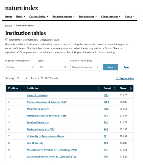The height and width of the screenshot is (165, 143).
Task: Open the Home nav item
Action: point(9,17)
